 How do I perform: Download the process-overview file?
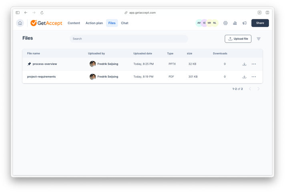tap(244, 64)
